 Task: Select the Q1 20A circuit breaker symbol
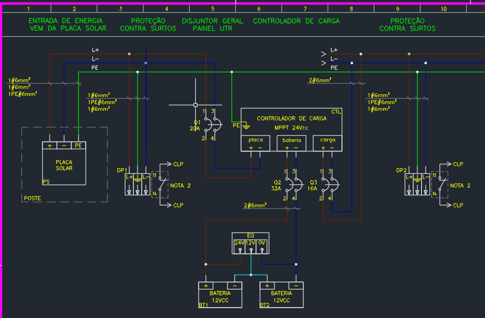tap(213, 125)
